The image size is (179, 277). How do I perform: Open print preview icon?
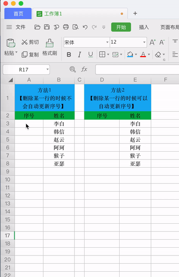(76, 27)
